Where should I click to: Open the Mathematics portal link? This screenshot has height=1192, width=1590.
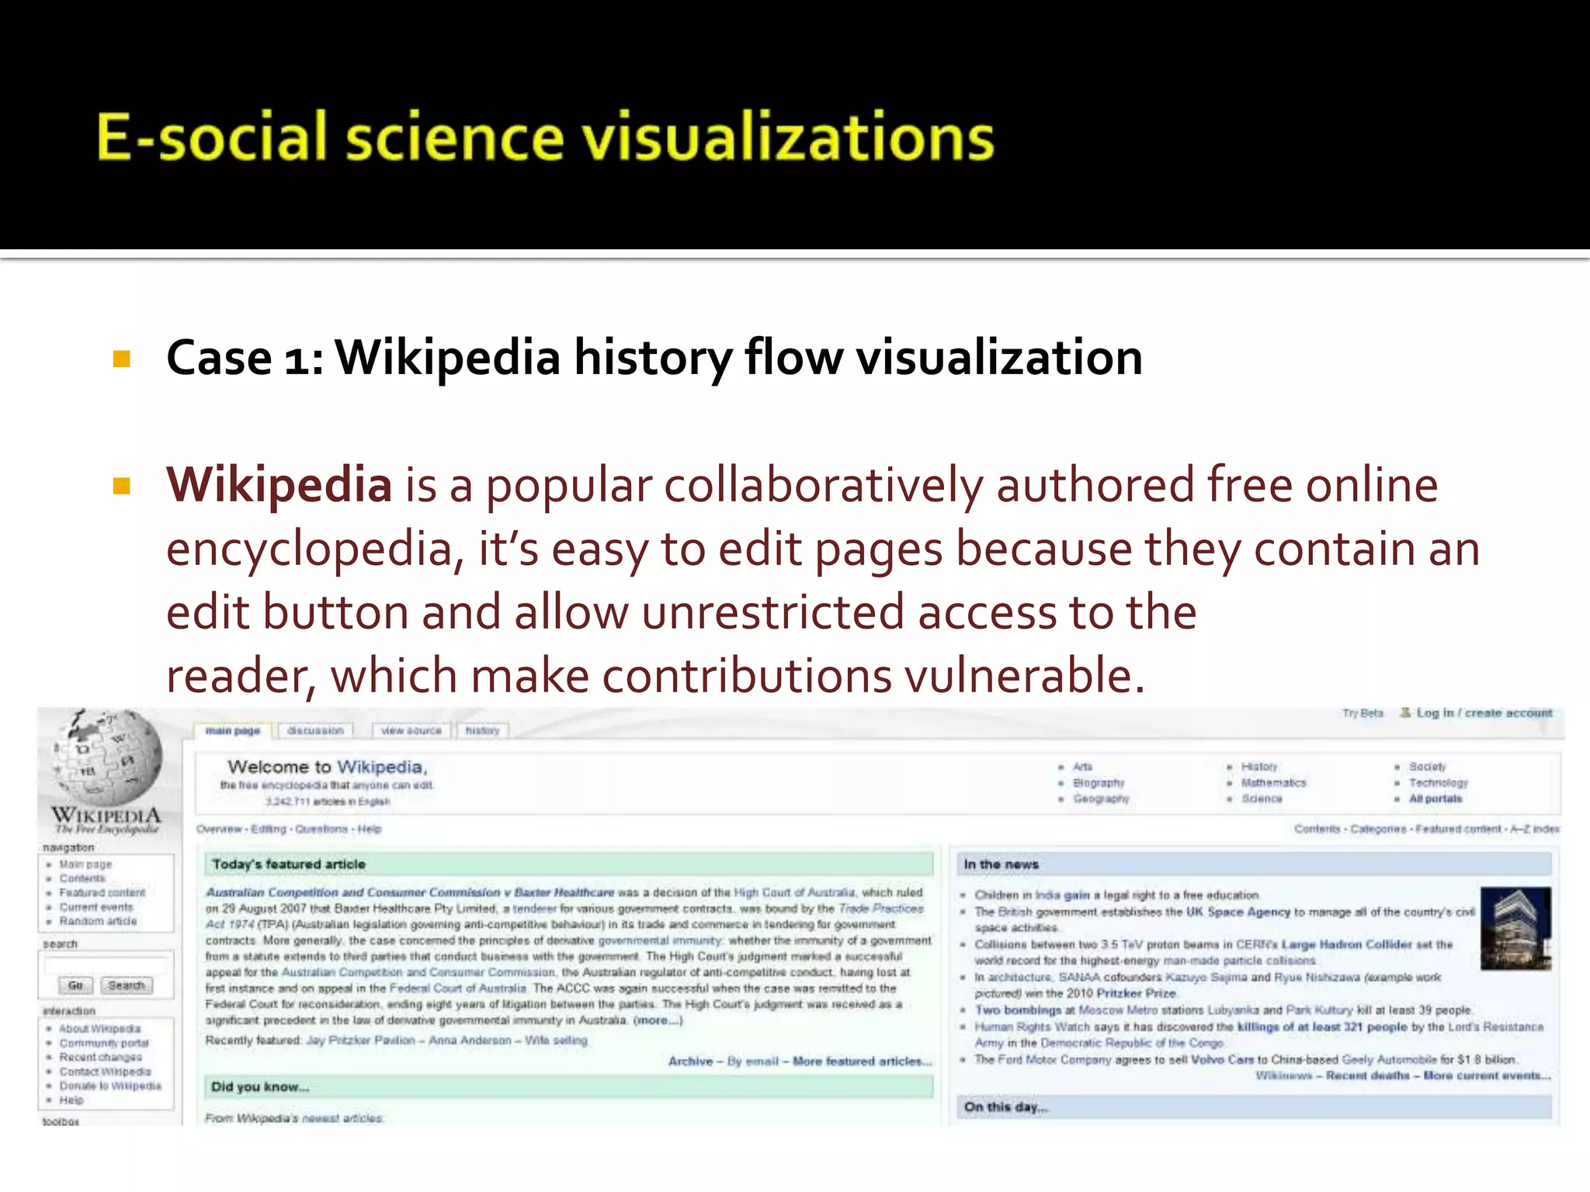[1273, 783]
